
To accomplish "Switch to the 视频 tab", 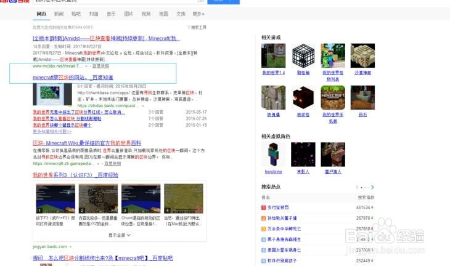I will (x=146, y=14).
